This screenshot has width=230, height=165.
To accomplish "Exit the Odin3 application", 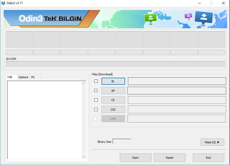I will [209, 158].
